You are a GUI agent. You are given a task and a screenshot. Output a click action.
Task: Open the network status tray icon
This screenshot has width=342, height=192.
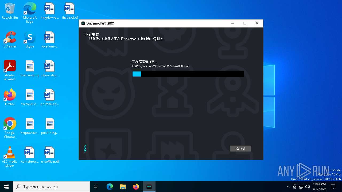coord(301,187)
